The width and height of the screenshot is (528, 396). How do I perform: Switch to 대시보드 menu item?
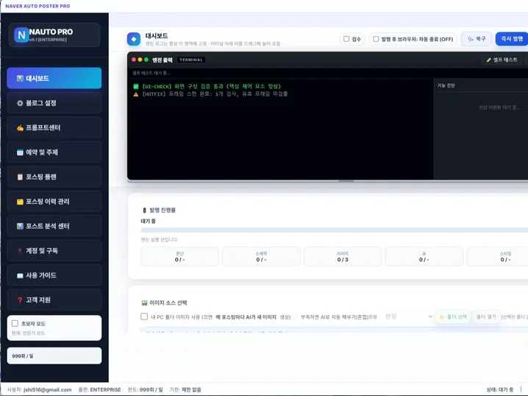pyautogui.click(x=54, y=78)
